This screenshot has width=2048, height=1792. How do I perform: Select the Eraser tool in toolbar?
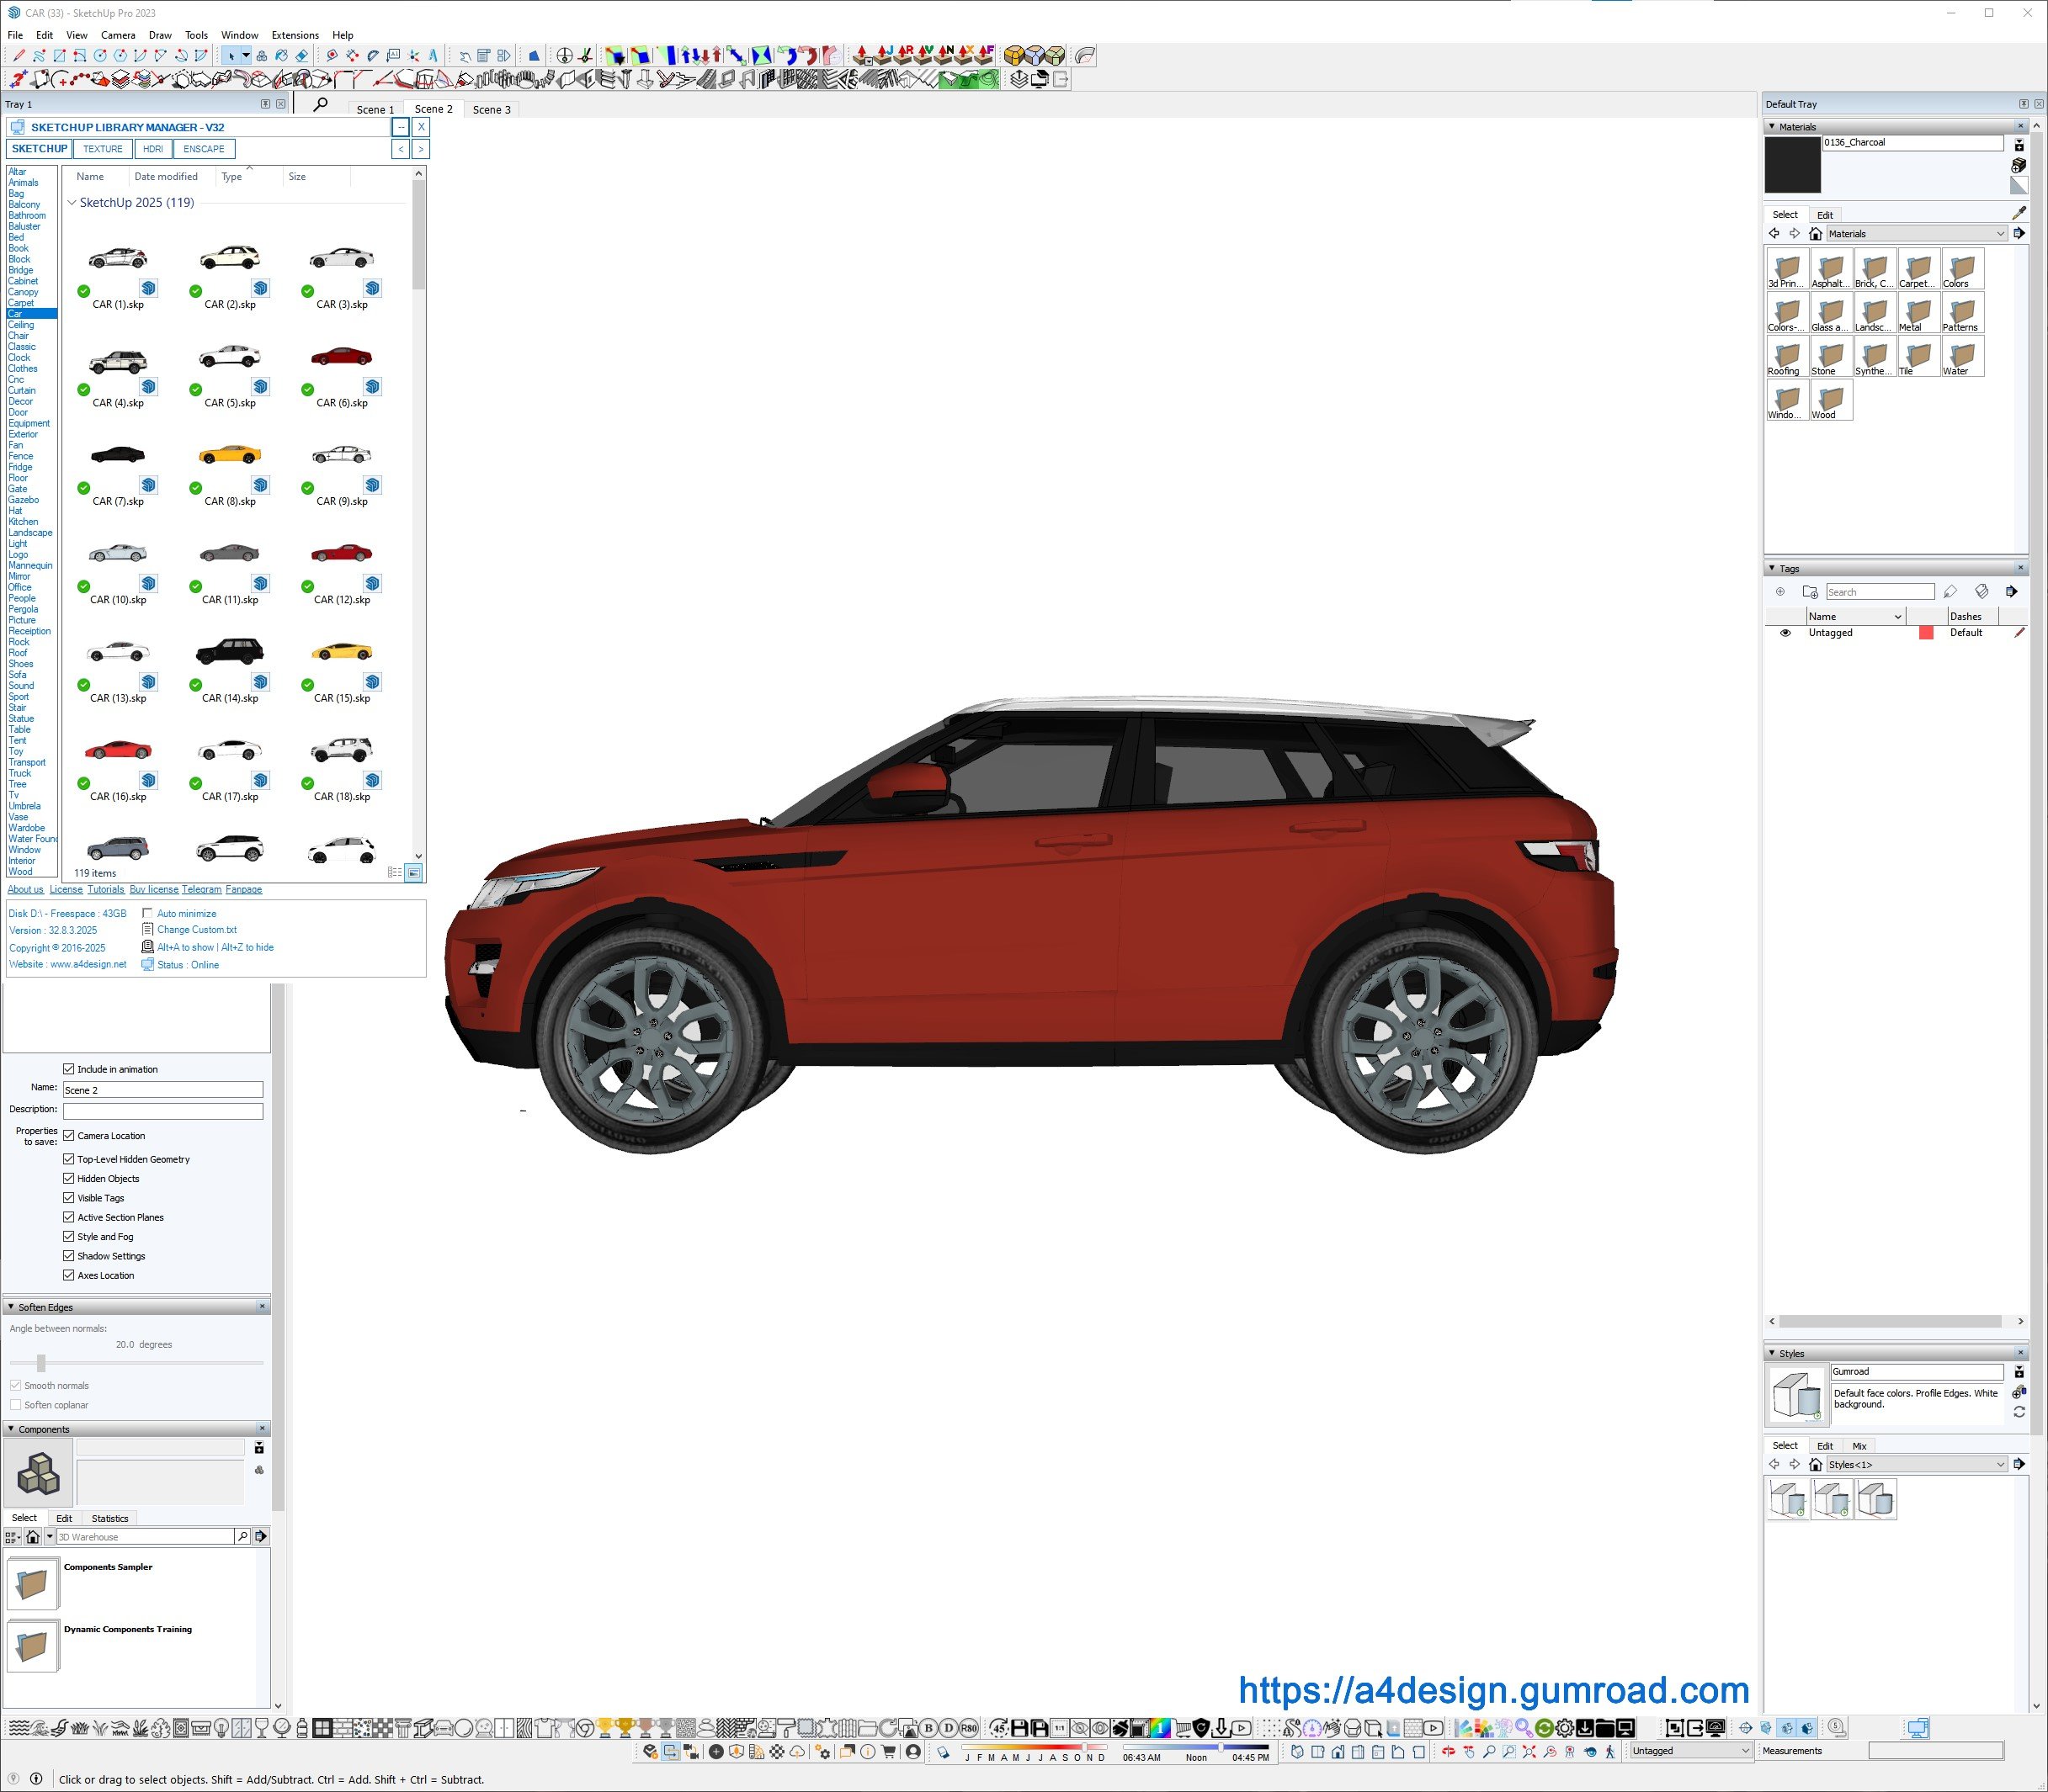(x=302, y=56)
